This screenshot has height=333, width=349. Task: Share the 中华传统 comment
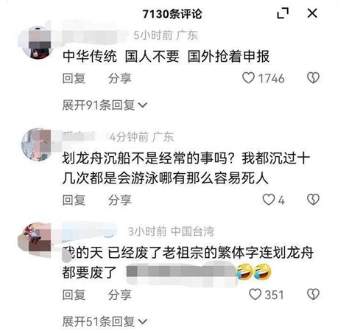pos(120,78)
